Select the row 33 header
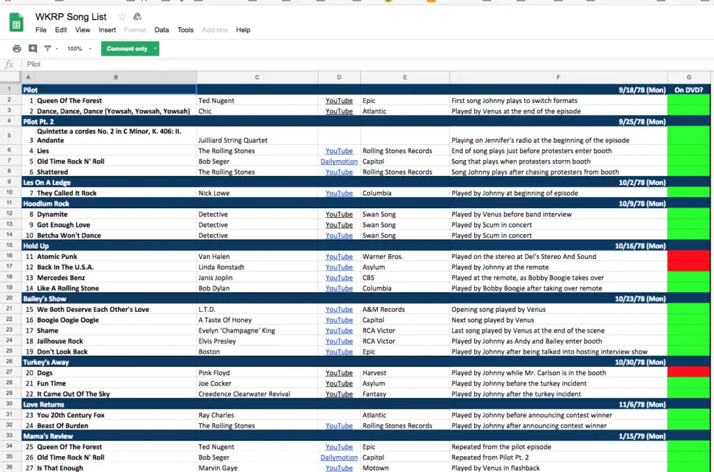This screenshot has width=714, height=472. click(10, 436)
